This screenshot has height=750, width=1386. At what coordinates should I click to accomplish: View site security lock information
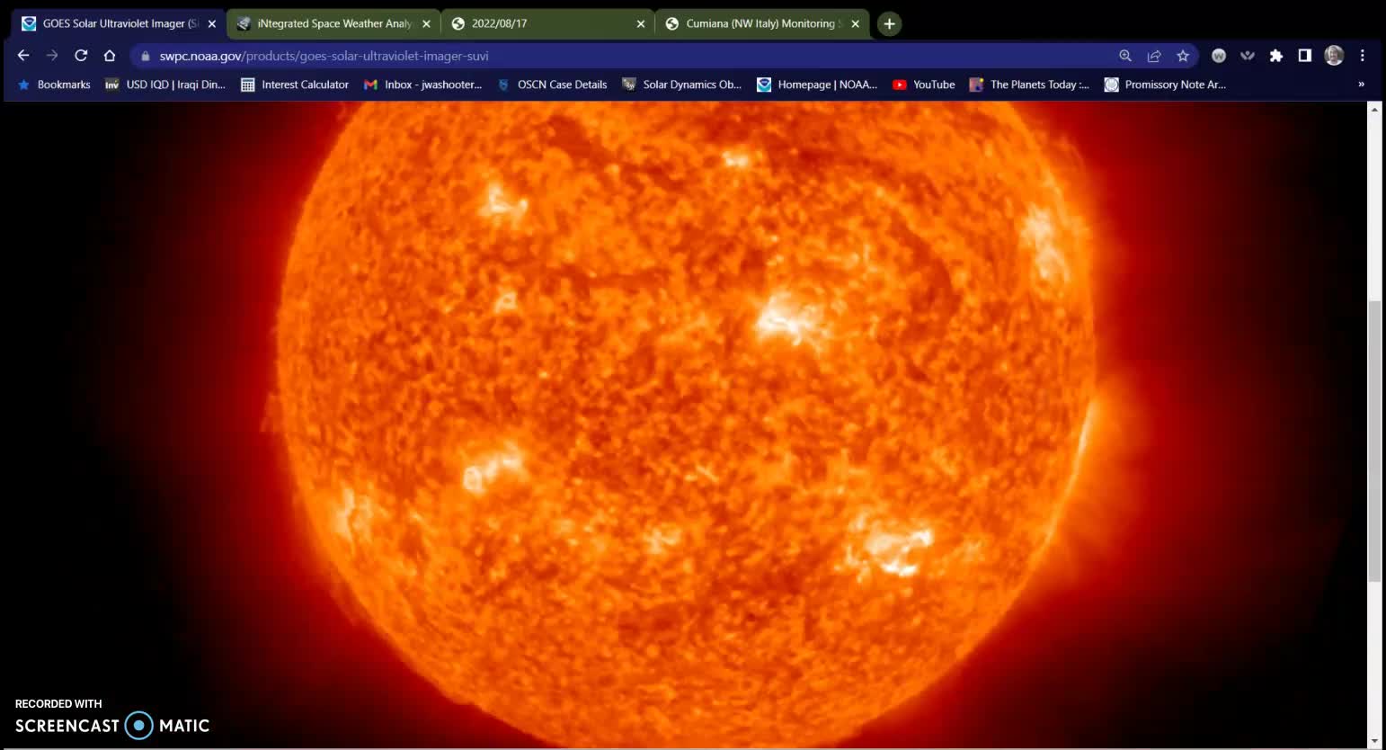[x=146, y=56]
